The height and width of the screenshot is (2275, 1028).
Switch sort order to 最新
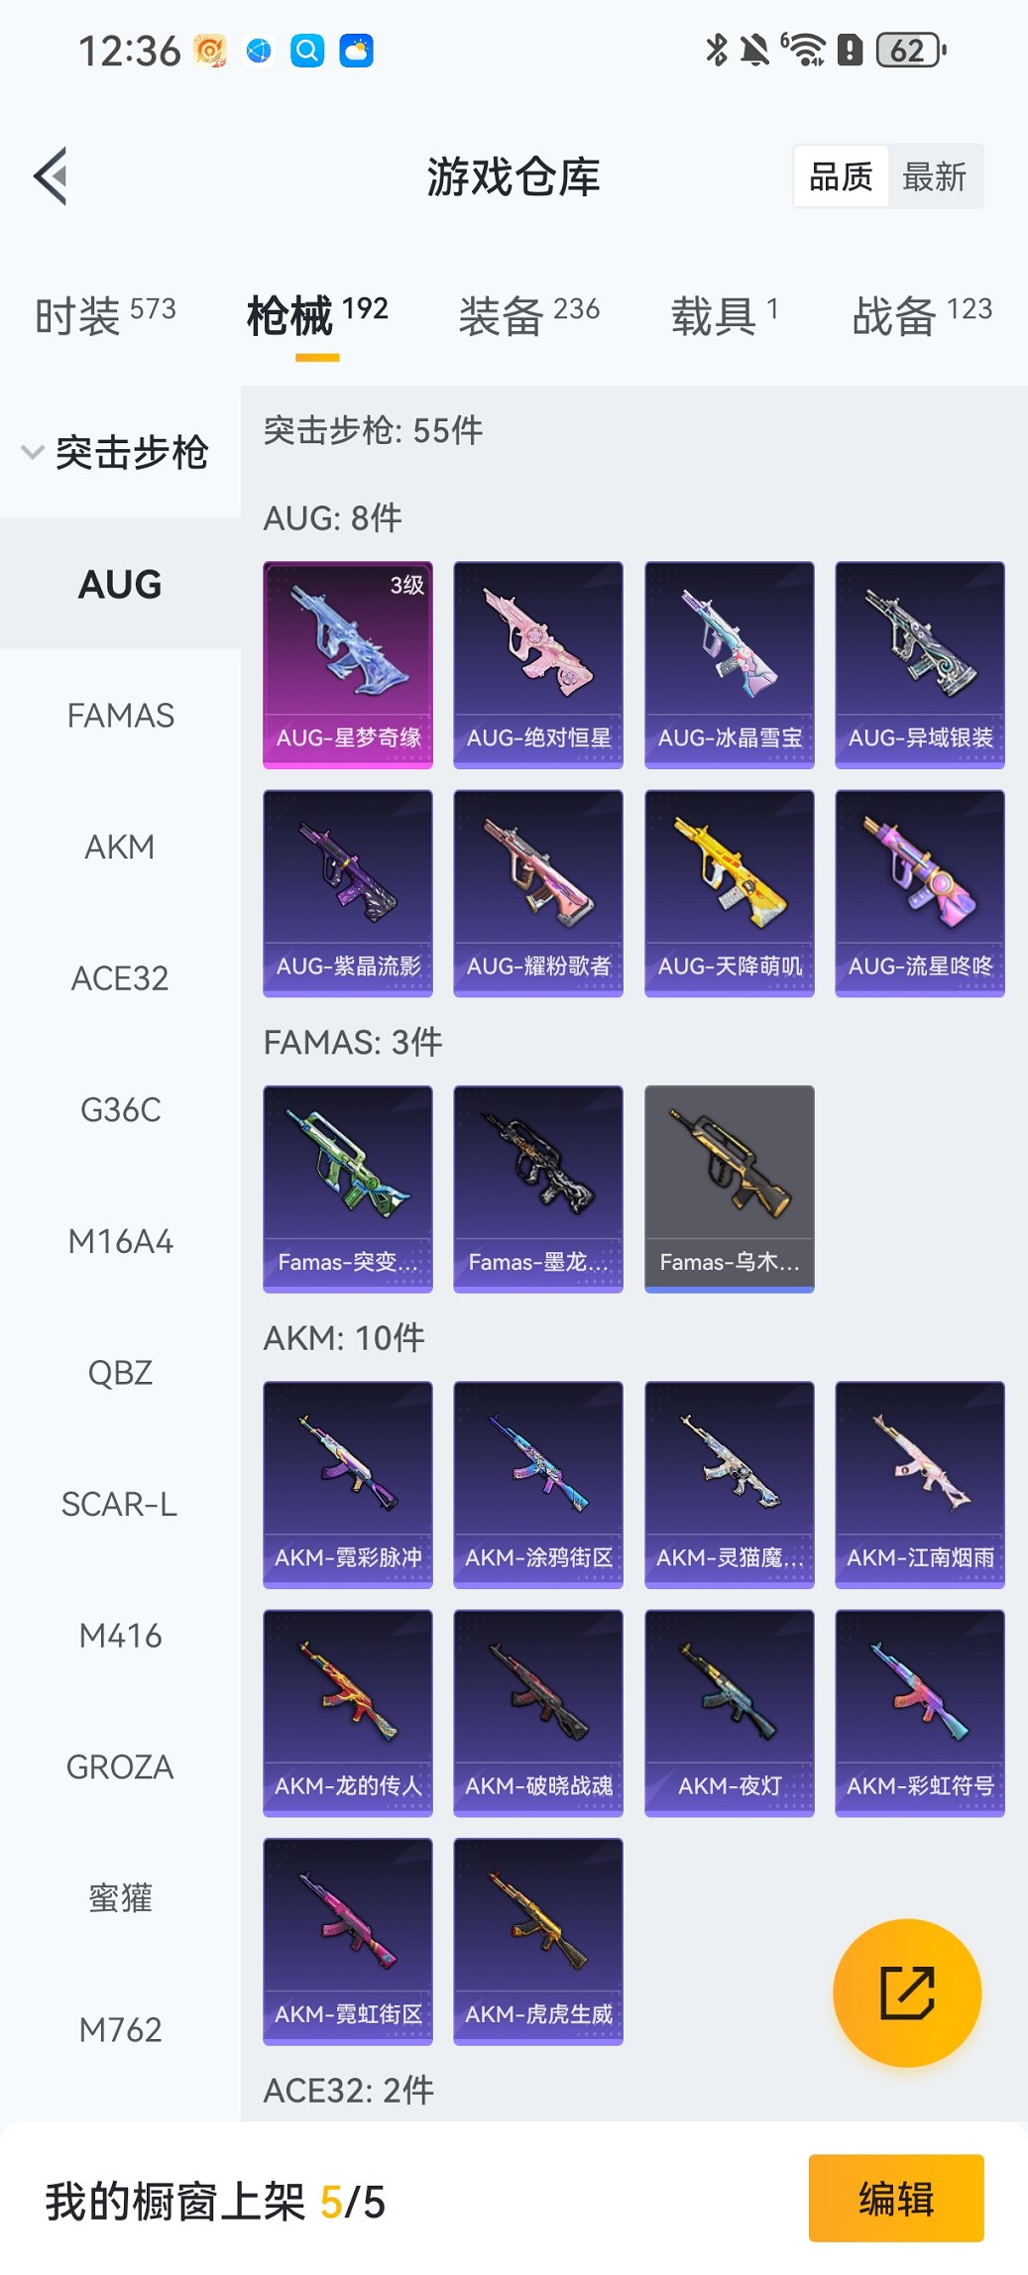(934, 176)
